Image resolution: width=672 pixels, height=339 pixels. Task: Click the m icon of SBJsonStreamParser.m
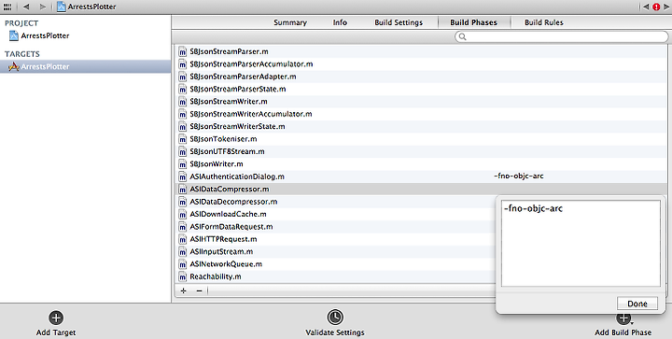click(x=183, y=52)
